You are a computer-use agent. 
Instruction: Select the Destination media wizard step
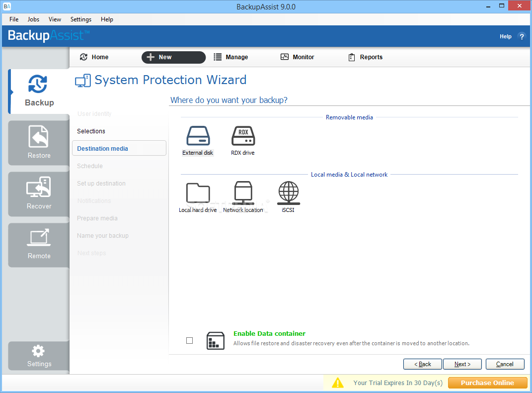coord(119,148)
